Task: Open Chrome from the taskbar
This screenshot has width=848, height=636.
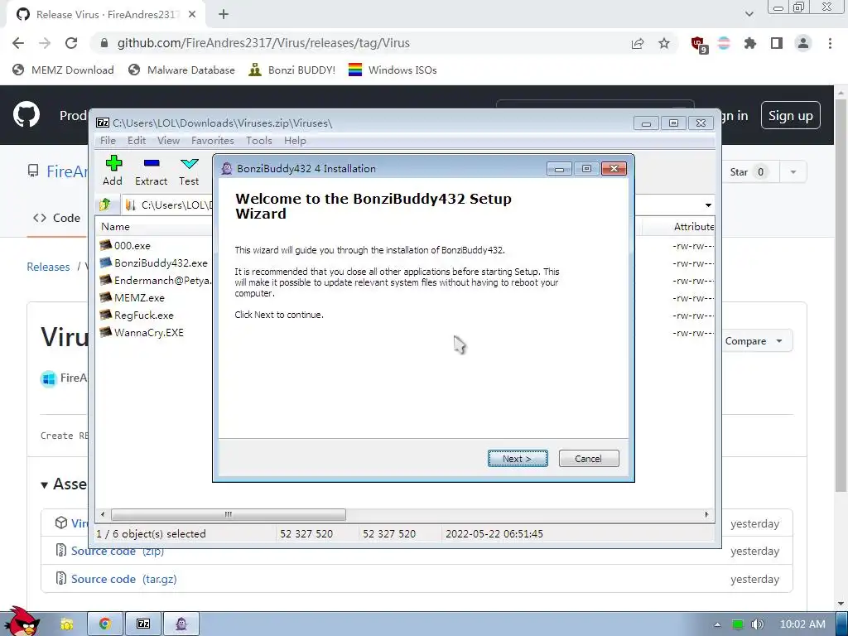Action: pos(105,624)
